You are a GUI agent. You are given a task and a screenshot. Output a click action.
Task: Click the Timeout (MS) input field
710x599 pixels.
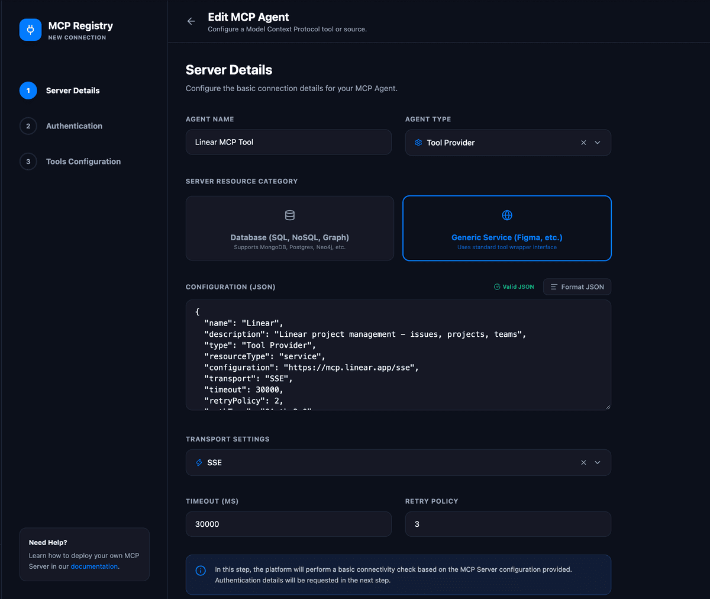tap(289, 524)
